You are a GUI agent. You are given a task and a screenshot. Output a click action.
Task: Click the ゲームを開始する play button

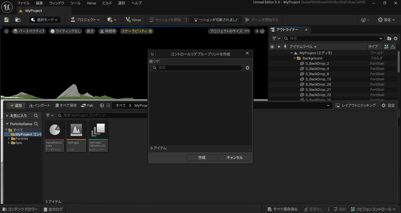coord(262,20)
